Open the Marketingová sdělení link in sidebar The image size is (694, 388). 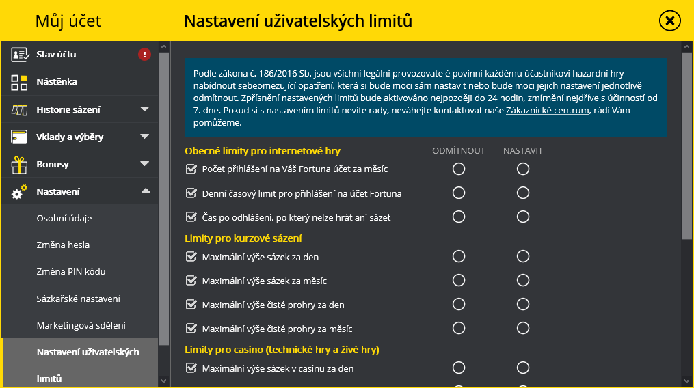pos(81,326)
